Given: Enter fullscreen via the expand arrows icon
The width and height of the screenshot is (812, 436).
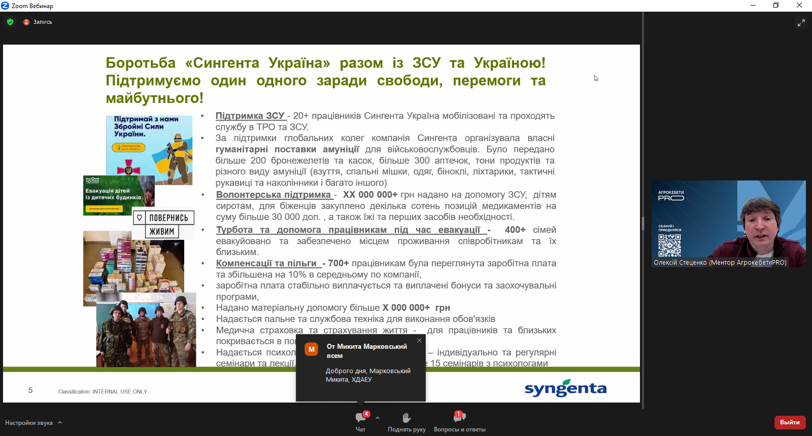Looking at the screenshot, I should (801, 23).
